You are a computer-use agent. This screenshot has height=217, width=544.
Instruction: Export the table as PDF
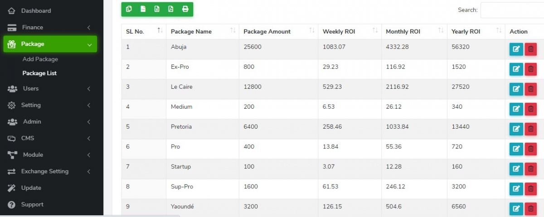(x=171, y=9)
